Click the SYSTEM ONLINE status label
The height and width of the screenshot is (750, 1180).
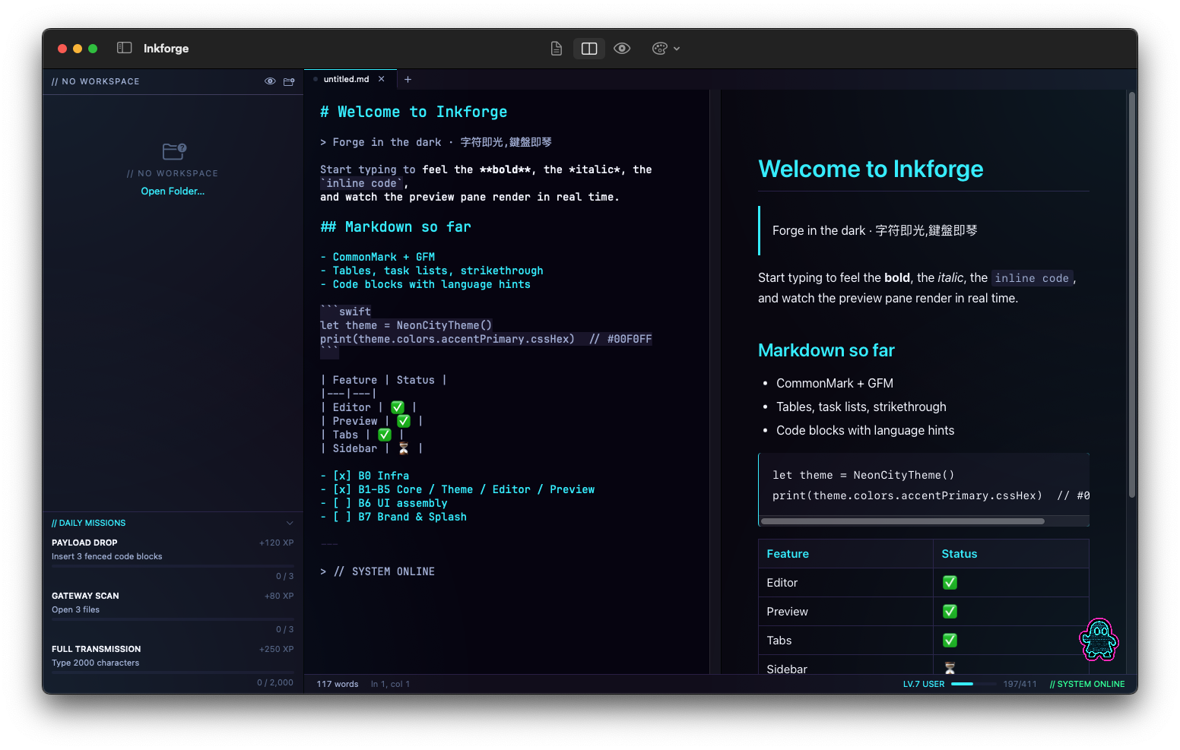tap(1087, 684)
